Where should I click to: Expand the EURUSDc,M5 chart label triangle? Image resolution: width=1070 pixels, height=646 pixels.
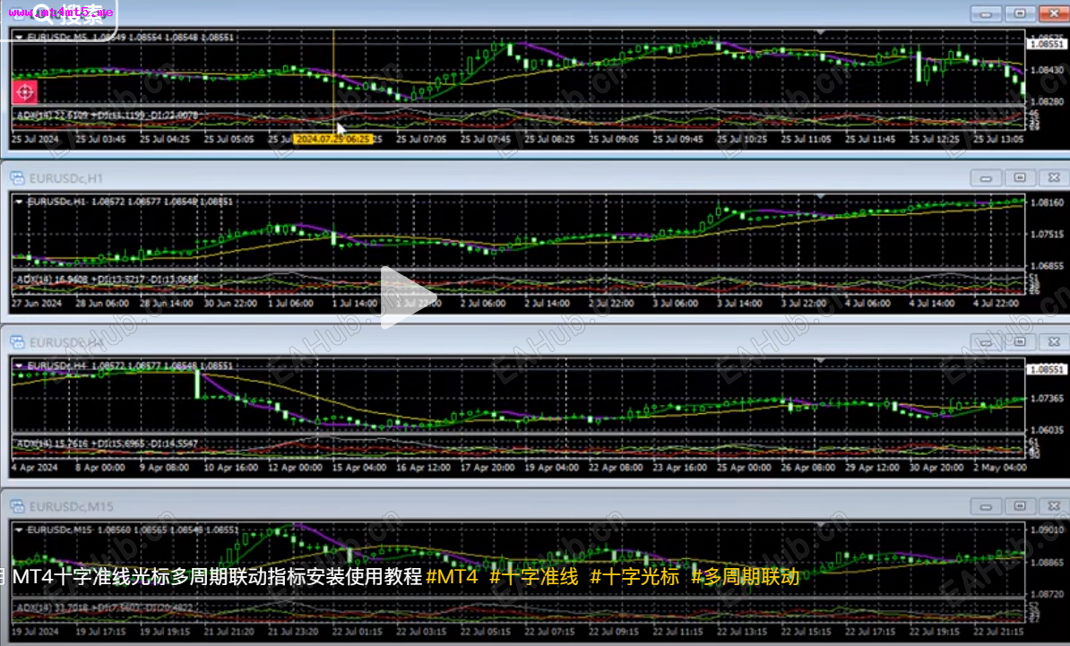click(x=19, y=38)
